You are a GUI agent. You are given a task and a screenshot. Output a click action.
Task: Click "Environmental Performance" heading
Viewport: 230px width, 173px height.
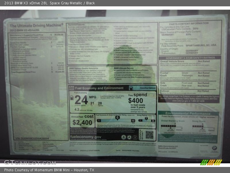(188, 113)
